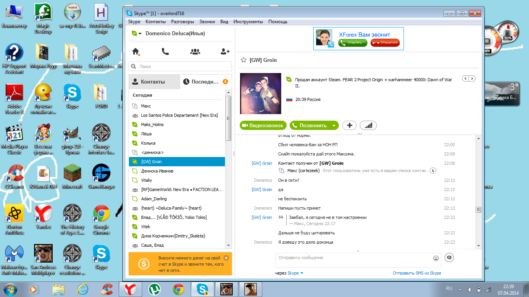
Task: Open the Разговоры menu
Action: pos(182,22)
